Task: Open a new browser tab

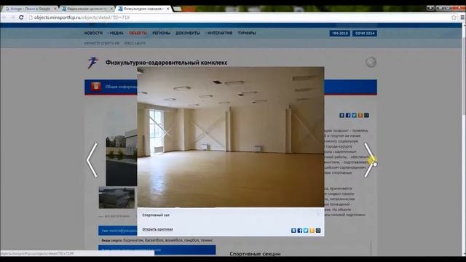Action: (x=178, y=9)
